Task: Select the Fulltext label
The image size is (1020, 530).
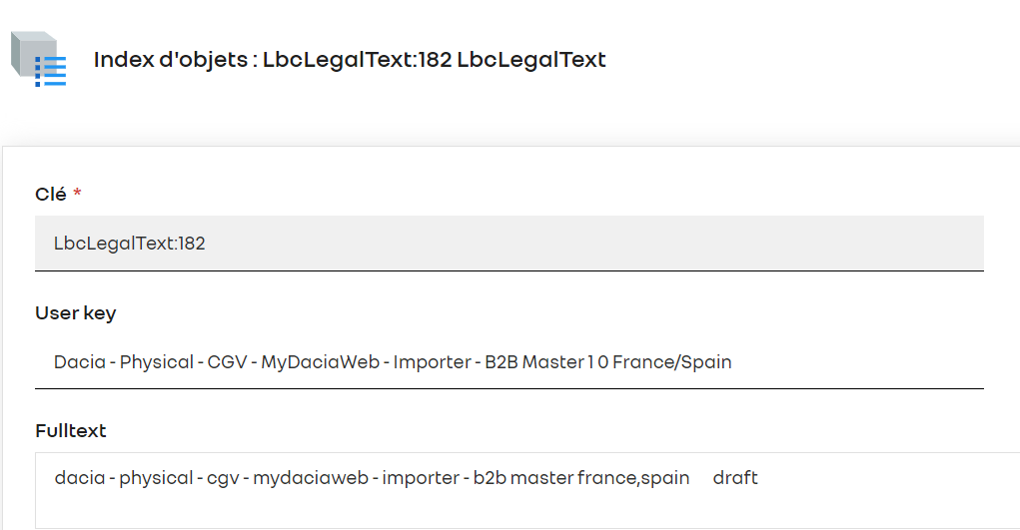Action: [70, 431]
